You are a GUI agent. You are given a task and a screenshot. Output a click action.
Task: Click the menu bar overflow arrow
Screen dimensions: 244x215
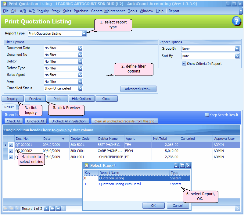tap(241, 11)
